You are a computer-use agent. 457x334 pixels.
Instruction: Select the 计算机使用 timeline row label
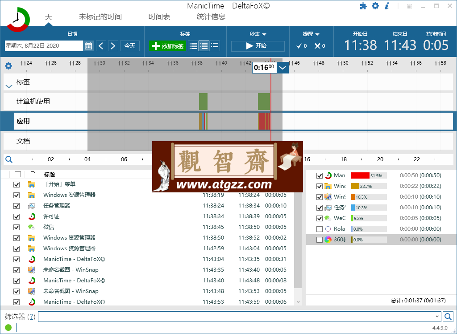point(33,101)
